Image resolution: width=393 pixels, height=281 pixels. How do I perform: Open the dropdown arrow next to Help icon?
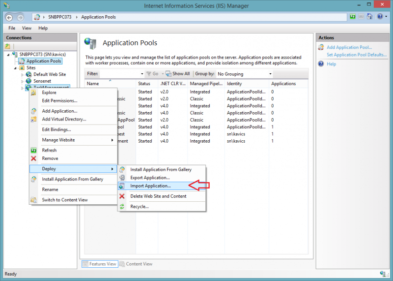(x=386, y=17)
